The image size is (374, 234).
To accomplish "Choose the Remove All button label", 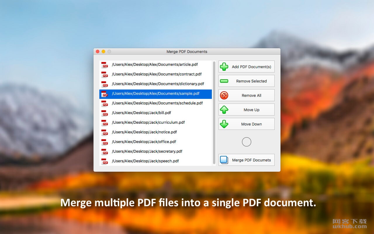I will (x=252, y=95).
